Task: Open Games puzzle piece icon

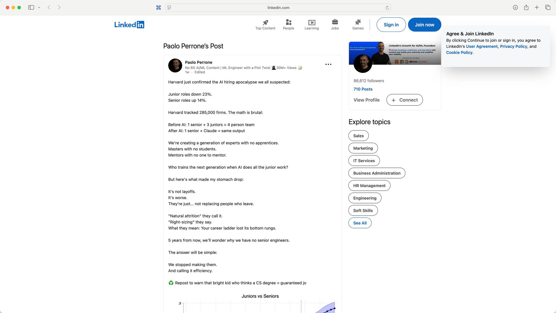Action: (x=358, y=22)
